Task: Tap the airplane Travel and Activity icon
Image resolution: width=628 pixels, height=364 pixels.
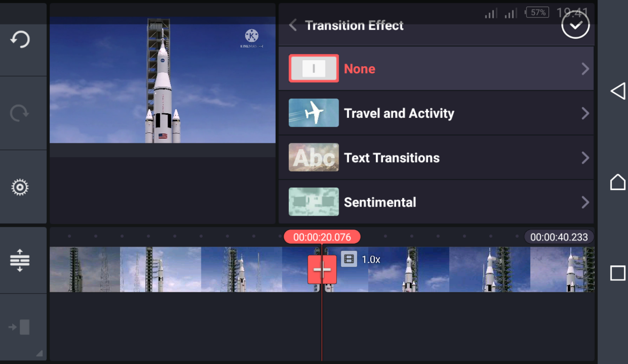Action: coord(313,113)
